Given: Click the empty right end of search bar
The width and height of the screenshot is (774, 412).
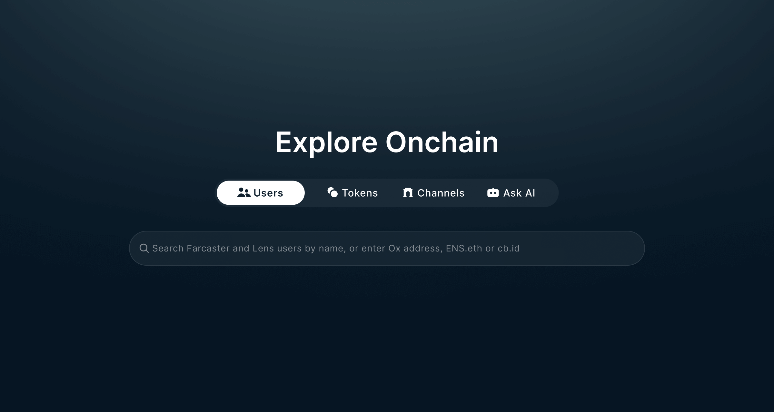Looking at the screenshot, I should 580,248.
